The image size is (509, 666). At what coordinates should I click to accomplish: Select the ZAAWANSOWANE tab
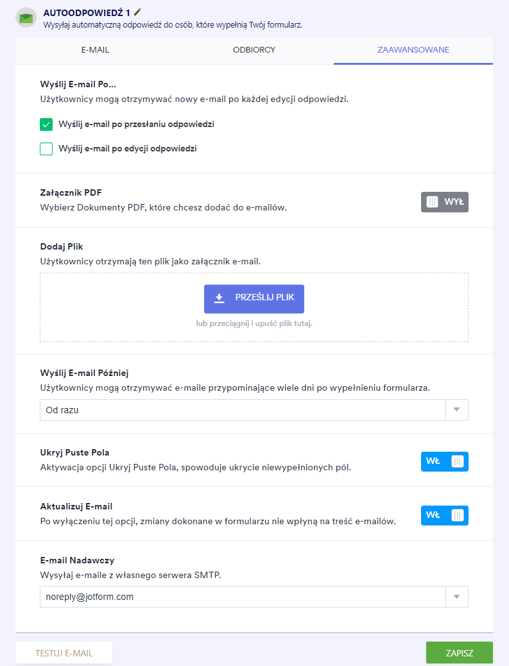click(x=413, y=50)
